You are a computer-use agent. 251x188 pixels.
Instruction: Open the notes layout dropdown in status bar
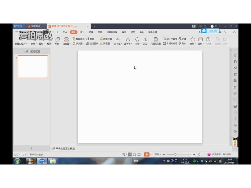pyautogui.click(x=124, y=154)
